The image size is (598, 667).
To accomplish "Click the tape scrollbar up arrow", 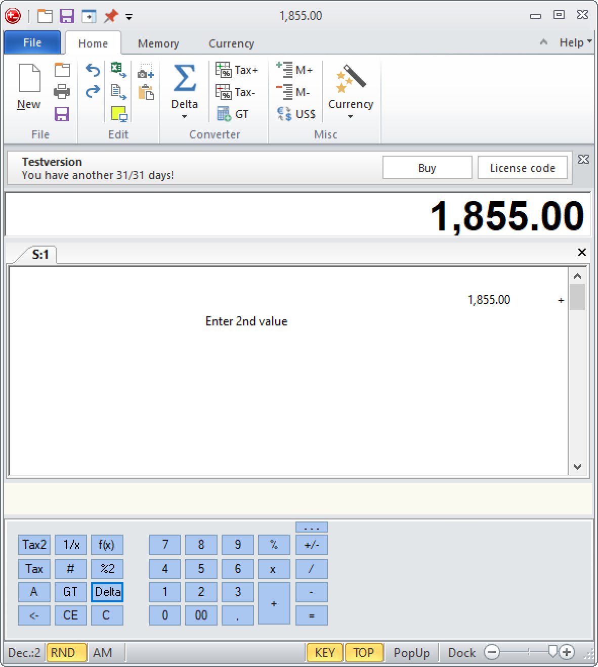I will (x=577, y=276).
